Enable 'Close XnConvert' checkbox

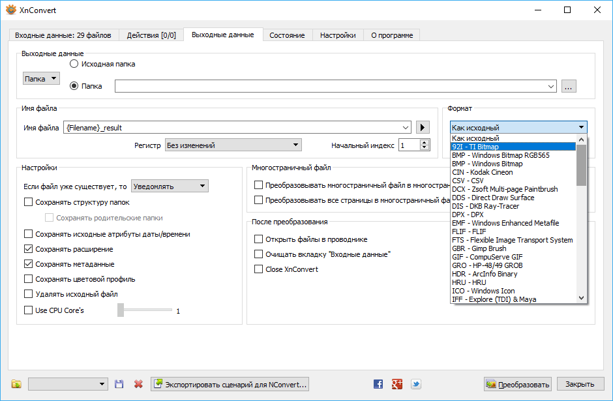(258, 269)
